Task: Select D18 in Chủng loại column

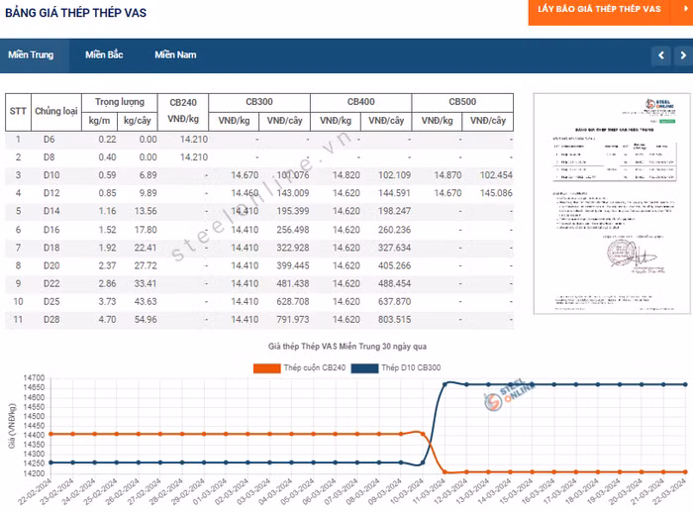Action: (51, 248)
